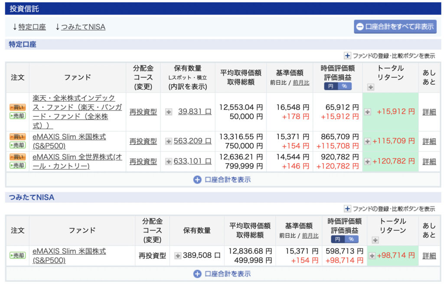Screen dimensions: 444x284
Task: Click the 920,782 円 valuation cell
Action: (x=340, y=157)
